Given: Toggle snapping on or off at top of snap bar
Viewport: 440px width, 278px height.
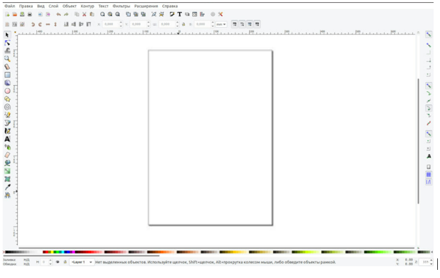Looking at the screenshot, I should (x=429, y=35).
